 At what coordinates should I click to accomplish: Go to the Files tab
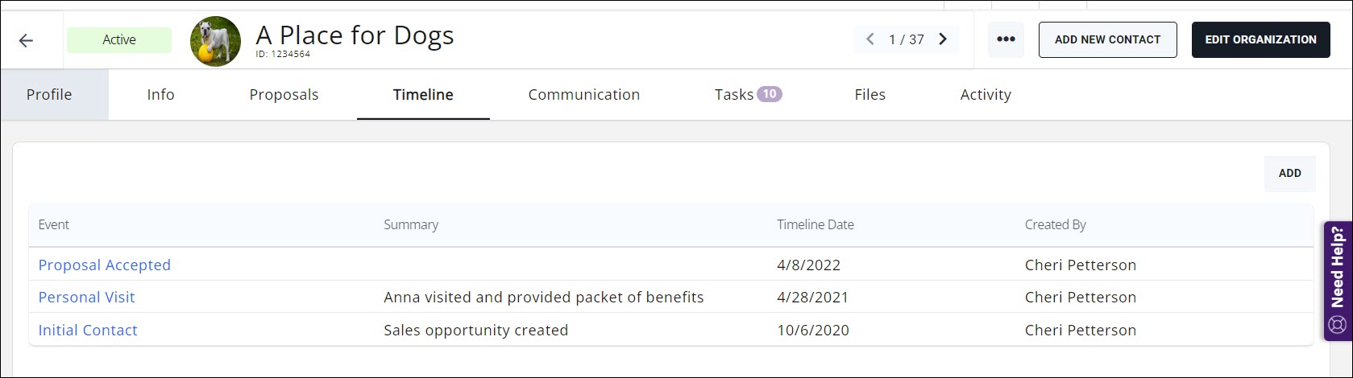[869, 95]
